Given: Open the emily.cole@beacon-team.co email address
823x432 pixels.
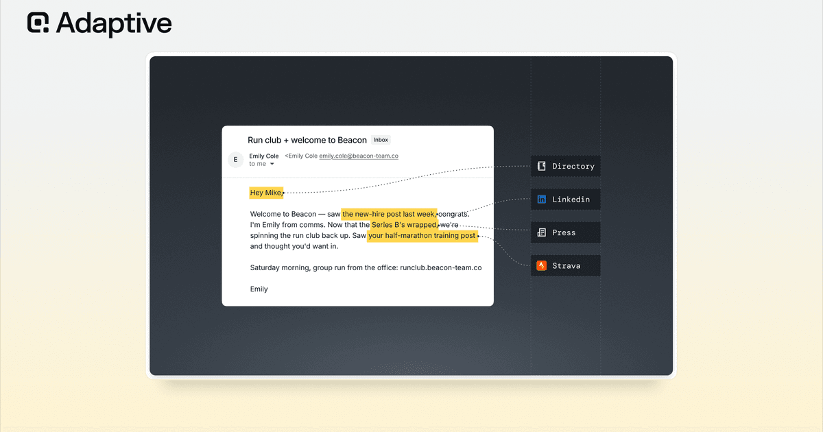Looking at the screenshot, I should (359, 156).
